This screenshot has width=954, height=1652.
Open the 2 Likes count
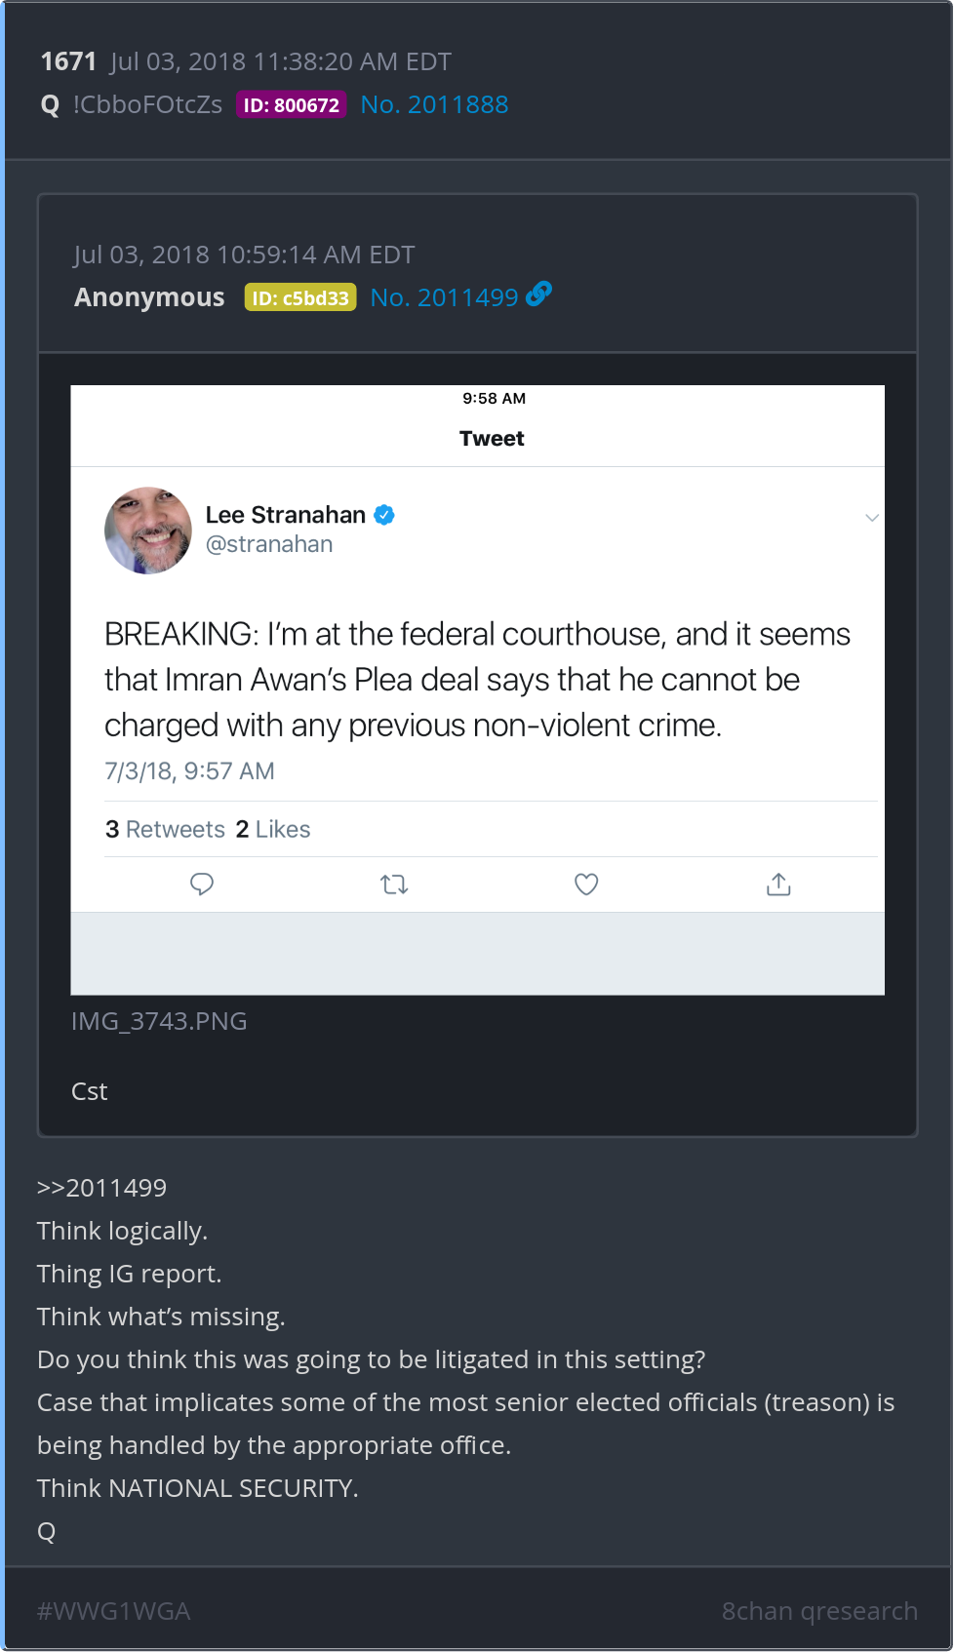[273, 829]
